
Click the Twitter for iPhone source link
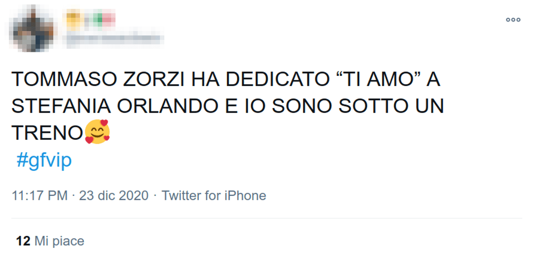tap(214, 195)
